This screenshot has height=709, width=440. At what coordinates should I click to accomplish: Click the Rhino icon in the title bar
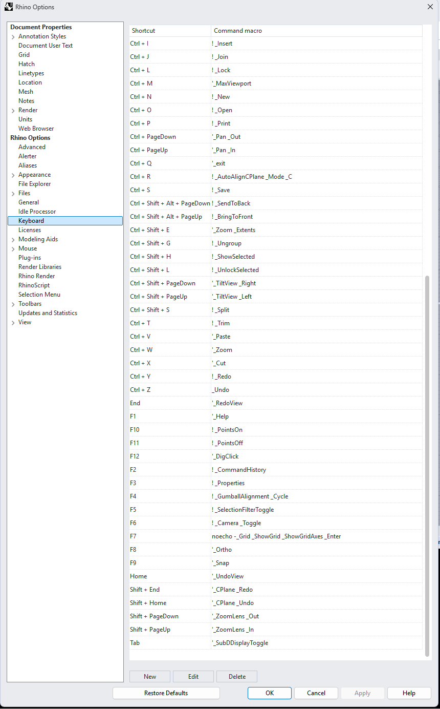(x=8, y=7)
